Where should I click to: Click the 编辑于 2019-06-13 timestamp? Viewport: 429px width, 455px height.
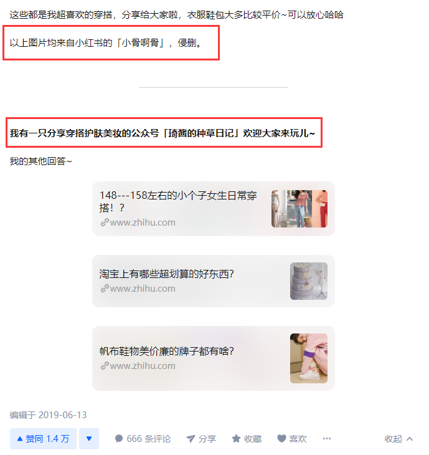pos(48,415)
